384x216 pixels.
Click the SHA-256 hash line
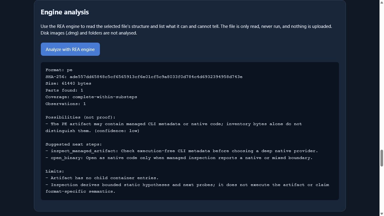[x=144, y=77]
